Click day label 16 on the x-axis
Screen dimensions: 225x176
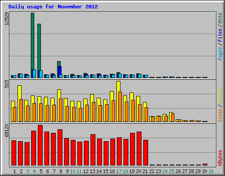112,171
